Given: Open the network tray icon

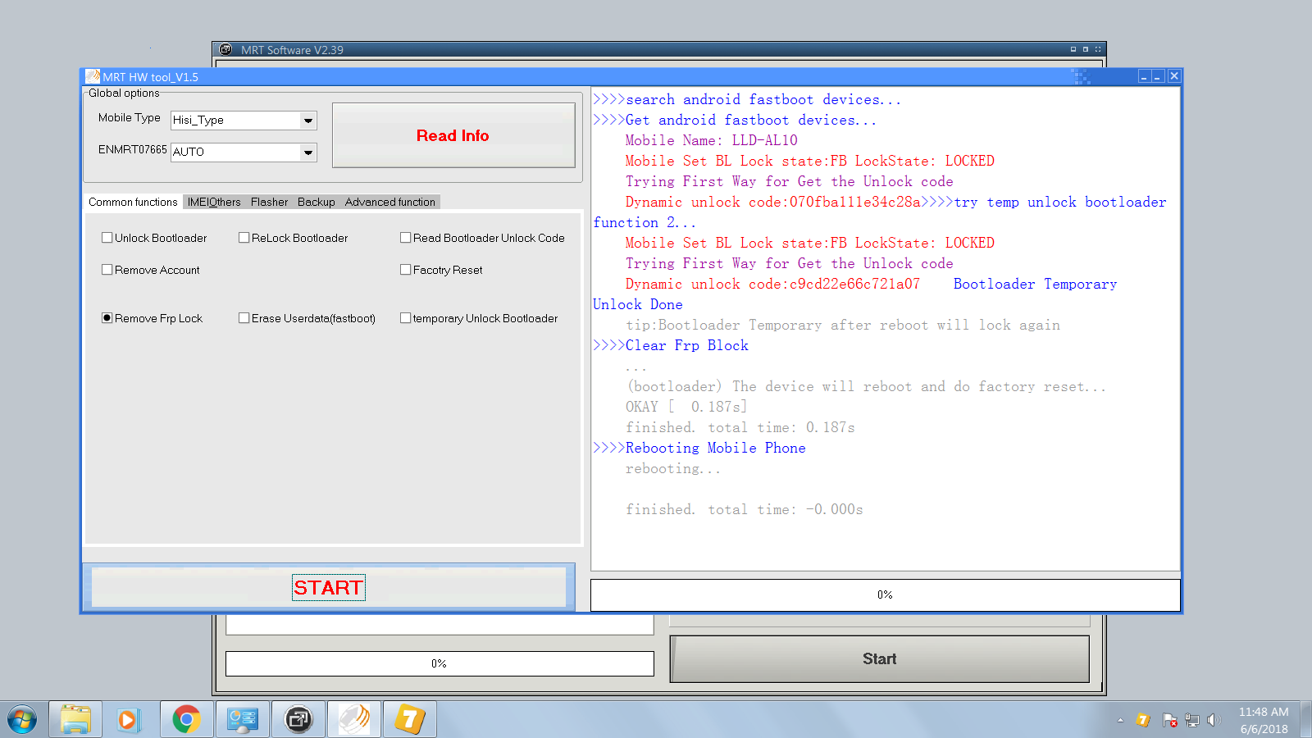Looking at the screenshot, I should click(x=1192, y=720).
